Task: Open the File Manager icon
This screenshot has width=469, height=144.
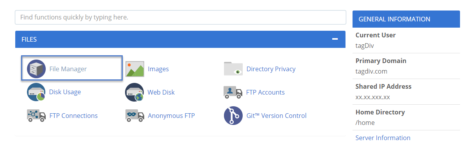Action: 36,69
